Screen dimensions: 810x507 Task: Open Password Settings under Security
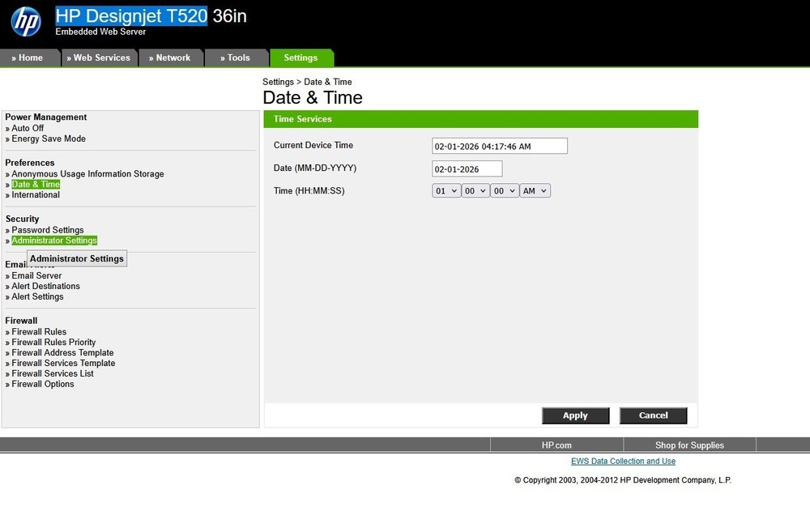(48, 230)
